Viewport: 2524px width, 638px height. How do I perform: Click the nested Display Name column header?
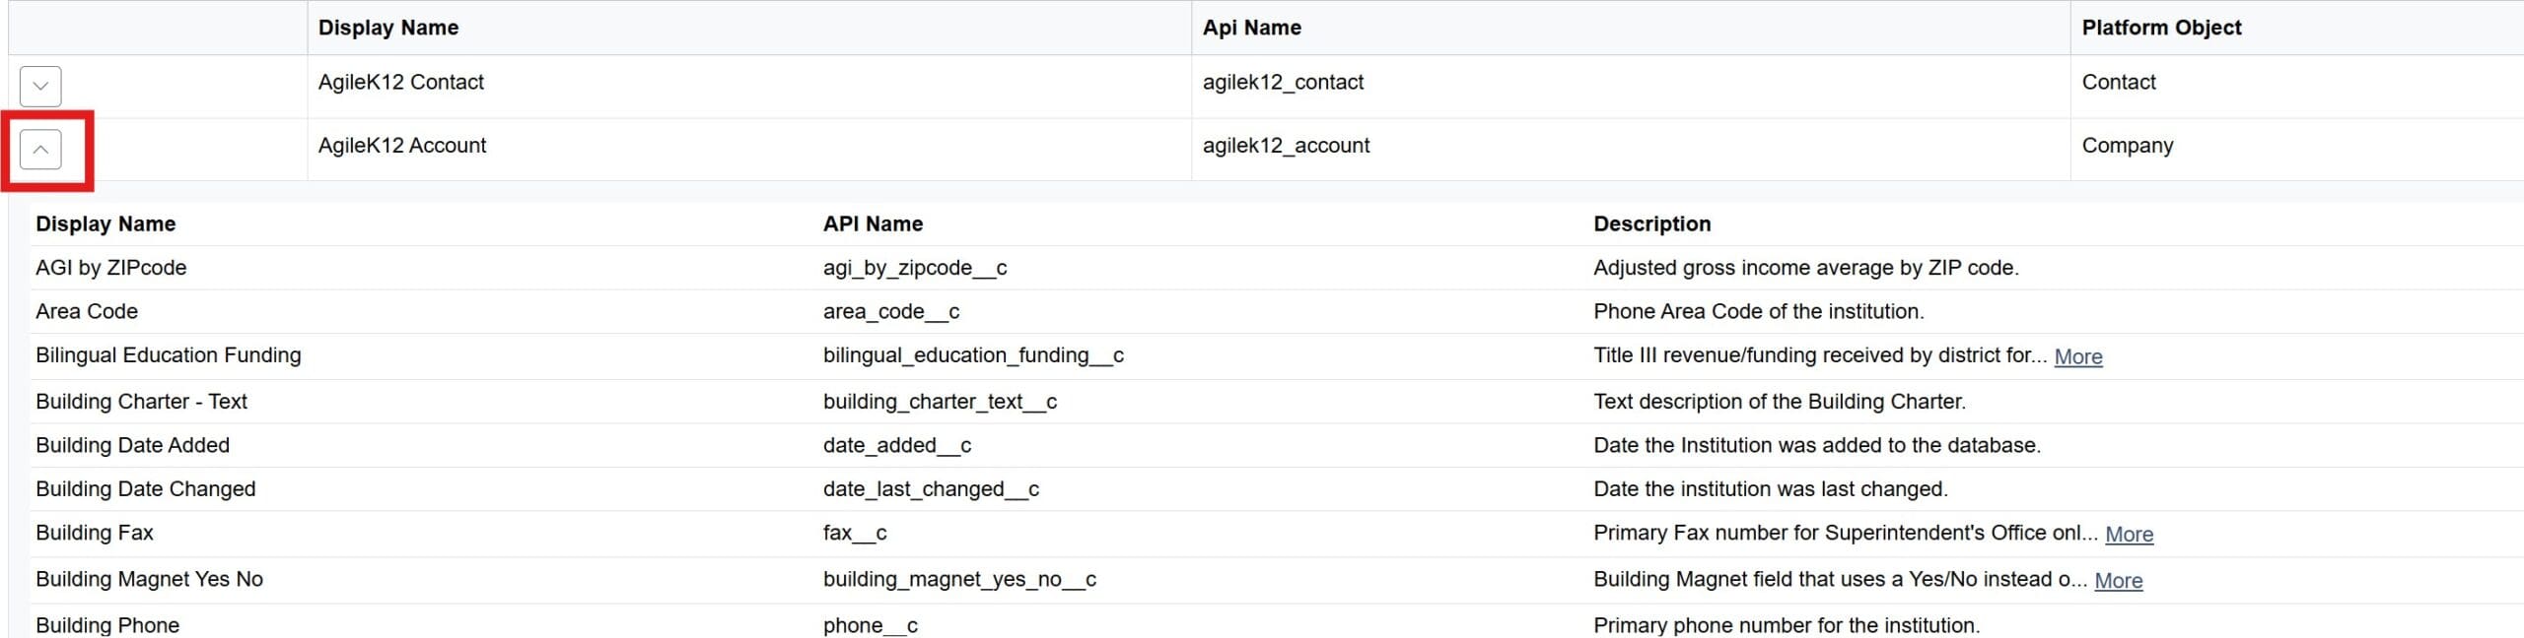point(105,223)
